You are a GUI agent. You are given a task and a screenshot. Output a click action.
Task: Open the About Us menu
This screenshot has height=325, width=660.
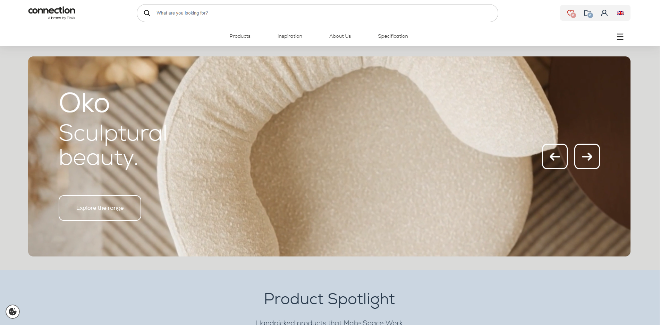tap(340, 36)
